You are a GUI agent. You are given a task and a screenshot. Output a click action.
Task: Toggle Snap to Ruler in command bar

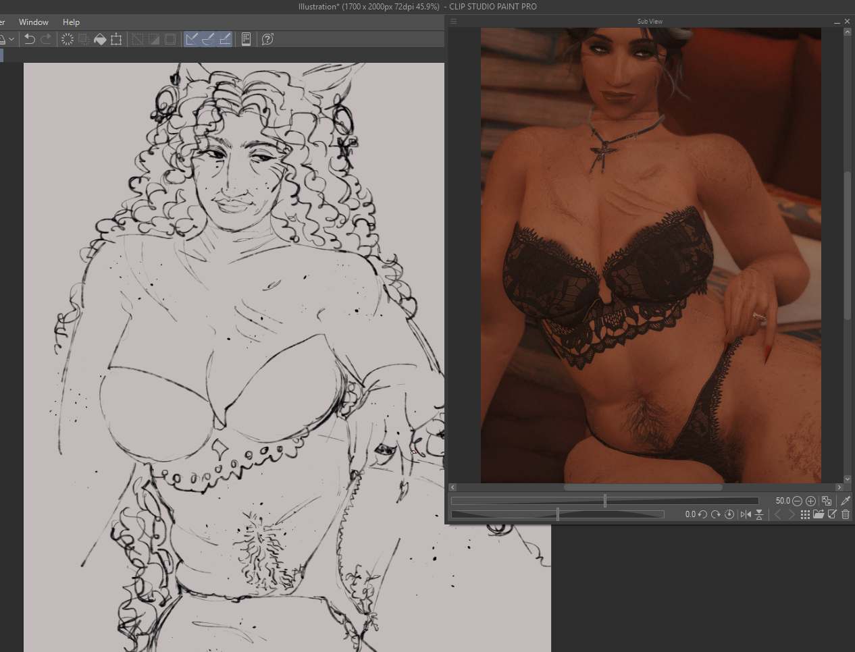192,39
